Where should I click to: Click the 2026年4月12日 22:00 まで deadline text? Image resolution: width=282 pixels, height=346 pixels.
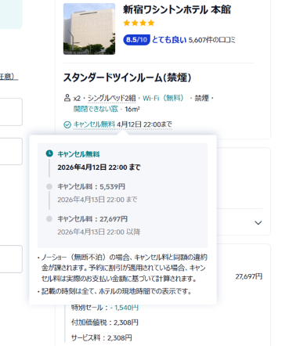[99, 168]
